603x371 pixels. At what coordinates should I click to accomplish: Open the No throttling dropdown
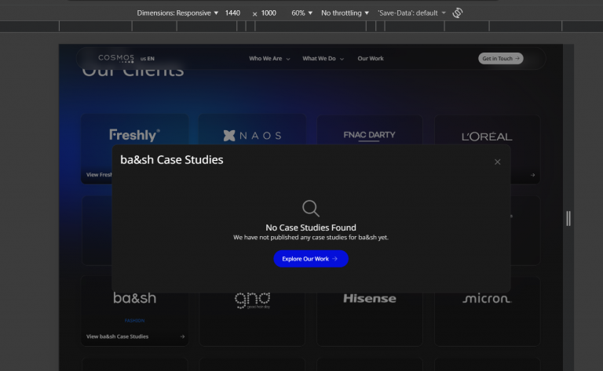click(x=345, y=13)
